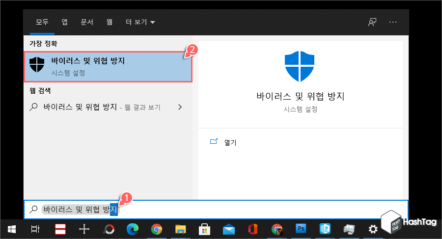Image resolution: width=442 pixels, height=239 pixels.
Task: Click the search feedback person icon
Action: click(372, 22)
